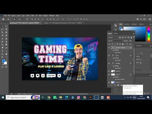
Task: Select the Brush tool
Action: [x=3, y=39]
